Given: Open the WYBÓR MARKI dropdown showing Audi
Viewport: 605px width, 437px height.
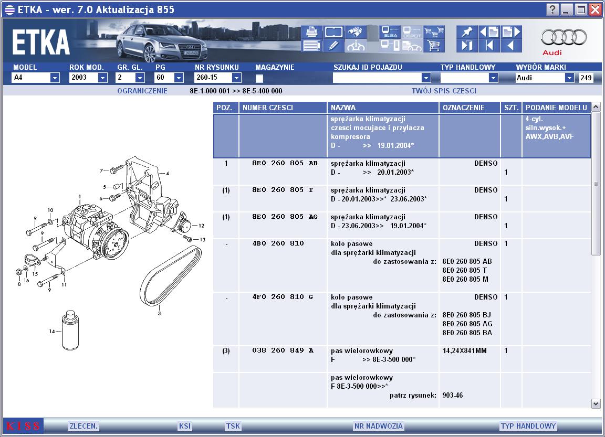Looking at the screenshot, I should tap(569, 78).
